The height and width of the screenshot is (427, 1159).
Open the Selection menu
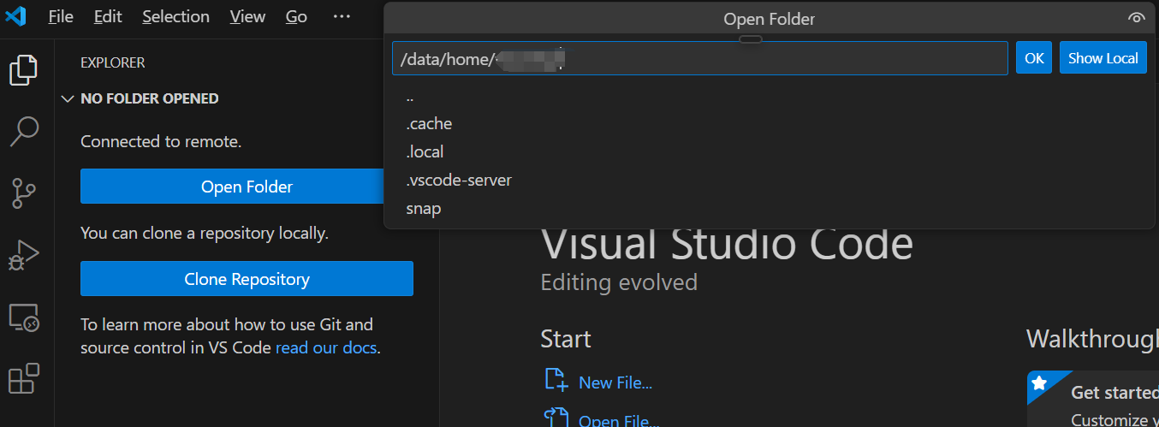click(175, 16)
